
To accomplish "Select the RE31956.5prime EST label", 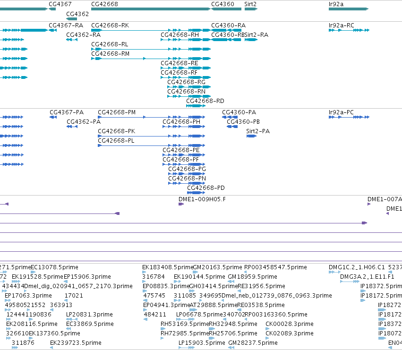I will 261,286.
